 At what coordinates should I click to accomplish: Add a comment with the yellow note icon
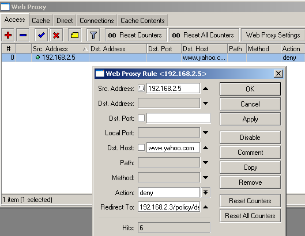[x=75, y=35]
